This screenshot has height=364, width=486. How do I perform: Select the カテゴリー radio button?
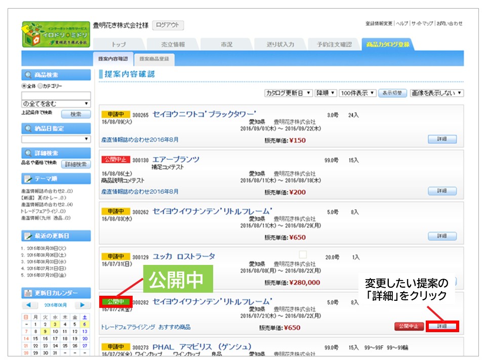coord(40,86)
